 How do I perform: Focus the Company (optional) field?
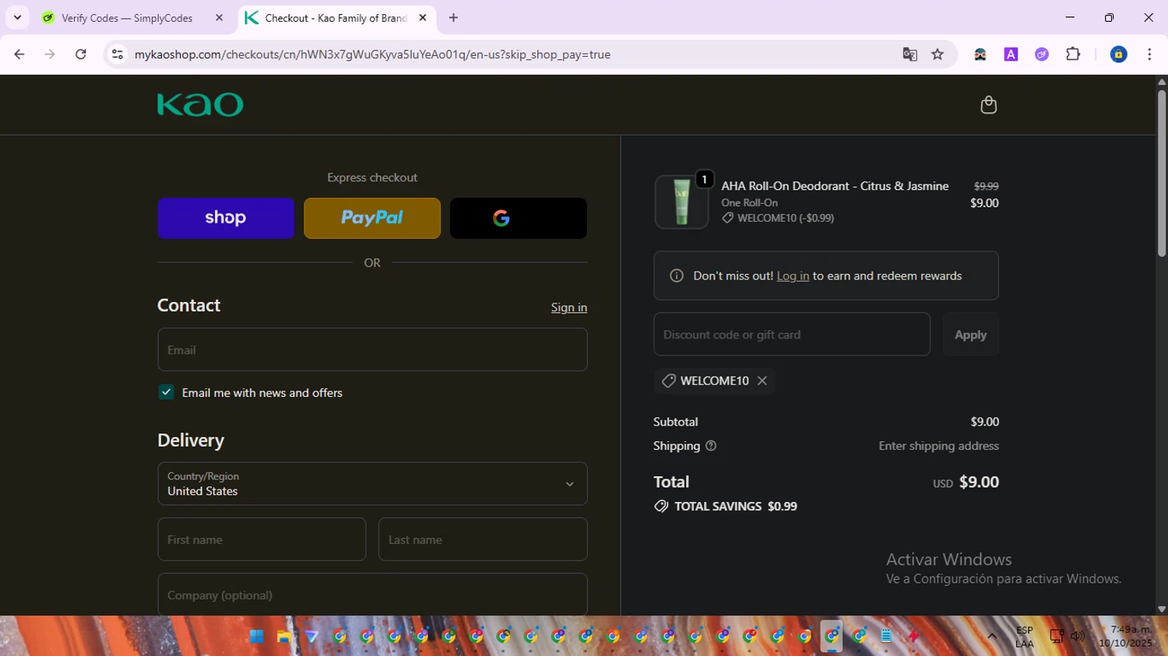372,595
